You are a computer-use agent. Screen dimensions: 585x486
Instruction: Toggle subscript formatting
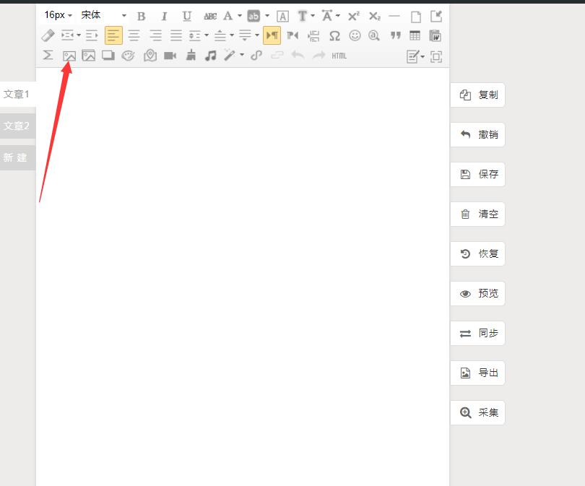pyautogui.click(x=374, y=16)
